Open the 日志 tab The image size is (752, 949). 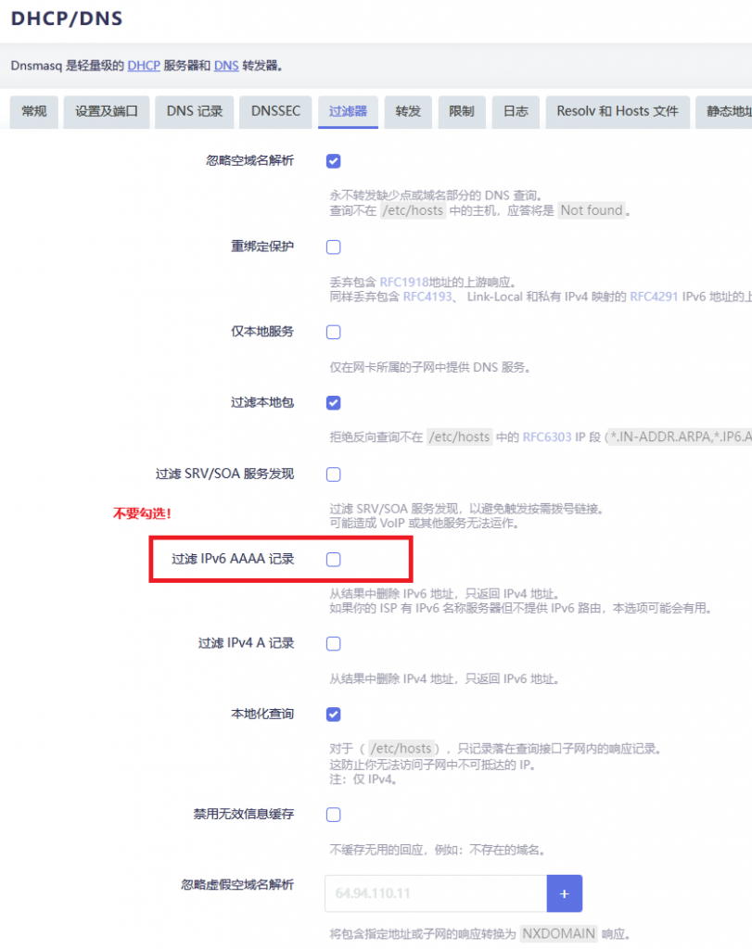coord(516,111)
